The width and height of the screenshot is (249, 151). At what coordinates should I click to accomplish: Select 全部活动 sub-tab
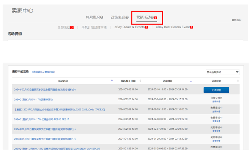[x=64, y=27]
